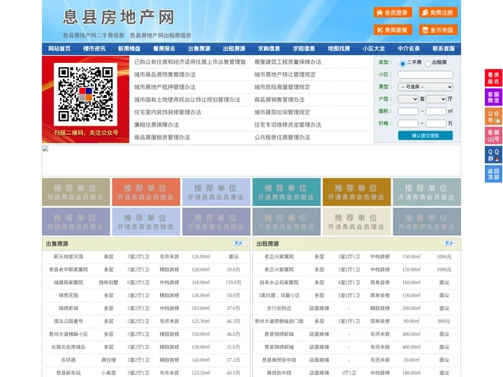Open 中介名录 in navigation bar
503x377 pixels.
409,49
